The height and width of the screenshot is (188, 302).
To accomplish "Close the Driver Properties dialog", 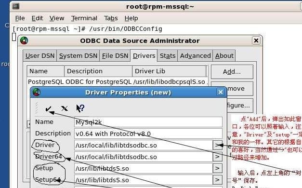I will point(220,92).
